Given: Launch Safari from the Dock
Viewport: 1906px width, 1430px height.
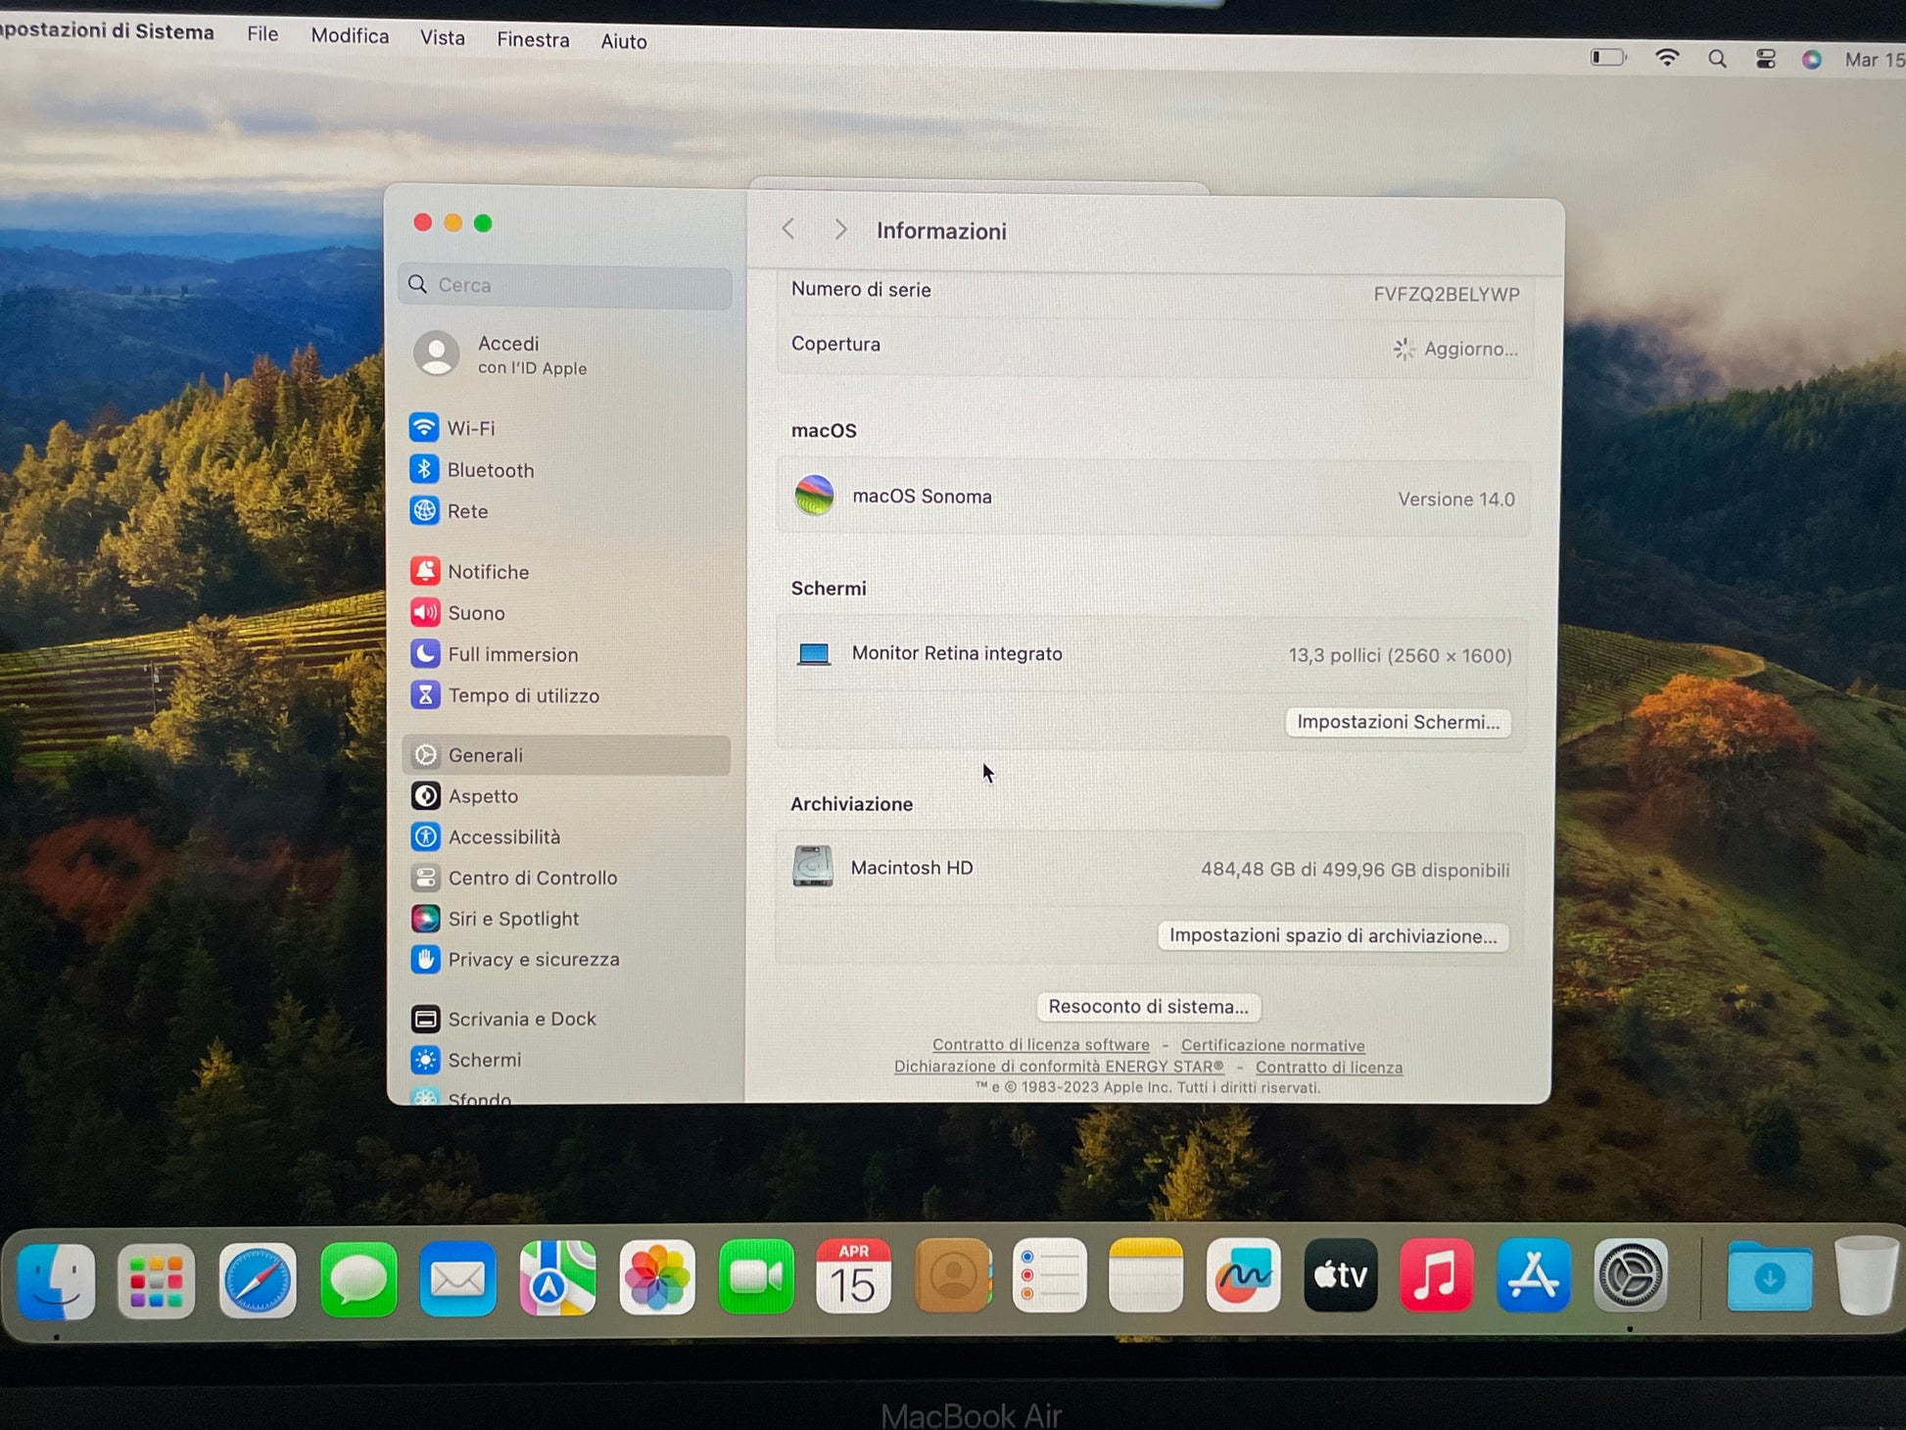Looking at the screenshot, I should point(258,1280).
